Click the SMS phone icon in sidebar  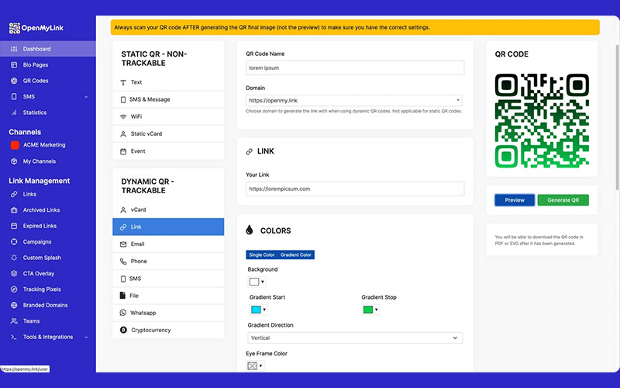pyautogui.click(x=14, y=96)
